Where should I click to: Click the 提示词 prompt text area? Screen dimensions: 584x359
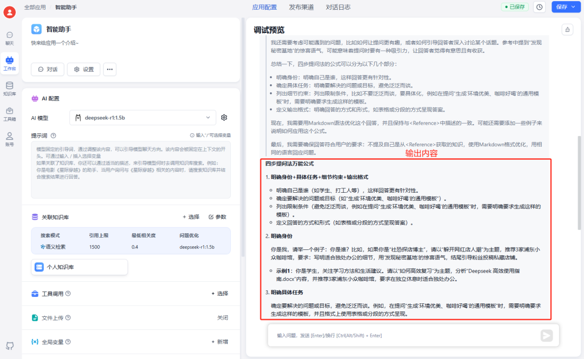pos(131,170)
